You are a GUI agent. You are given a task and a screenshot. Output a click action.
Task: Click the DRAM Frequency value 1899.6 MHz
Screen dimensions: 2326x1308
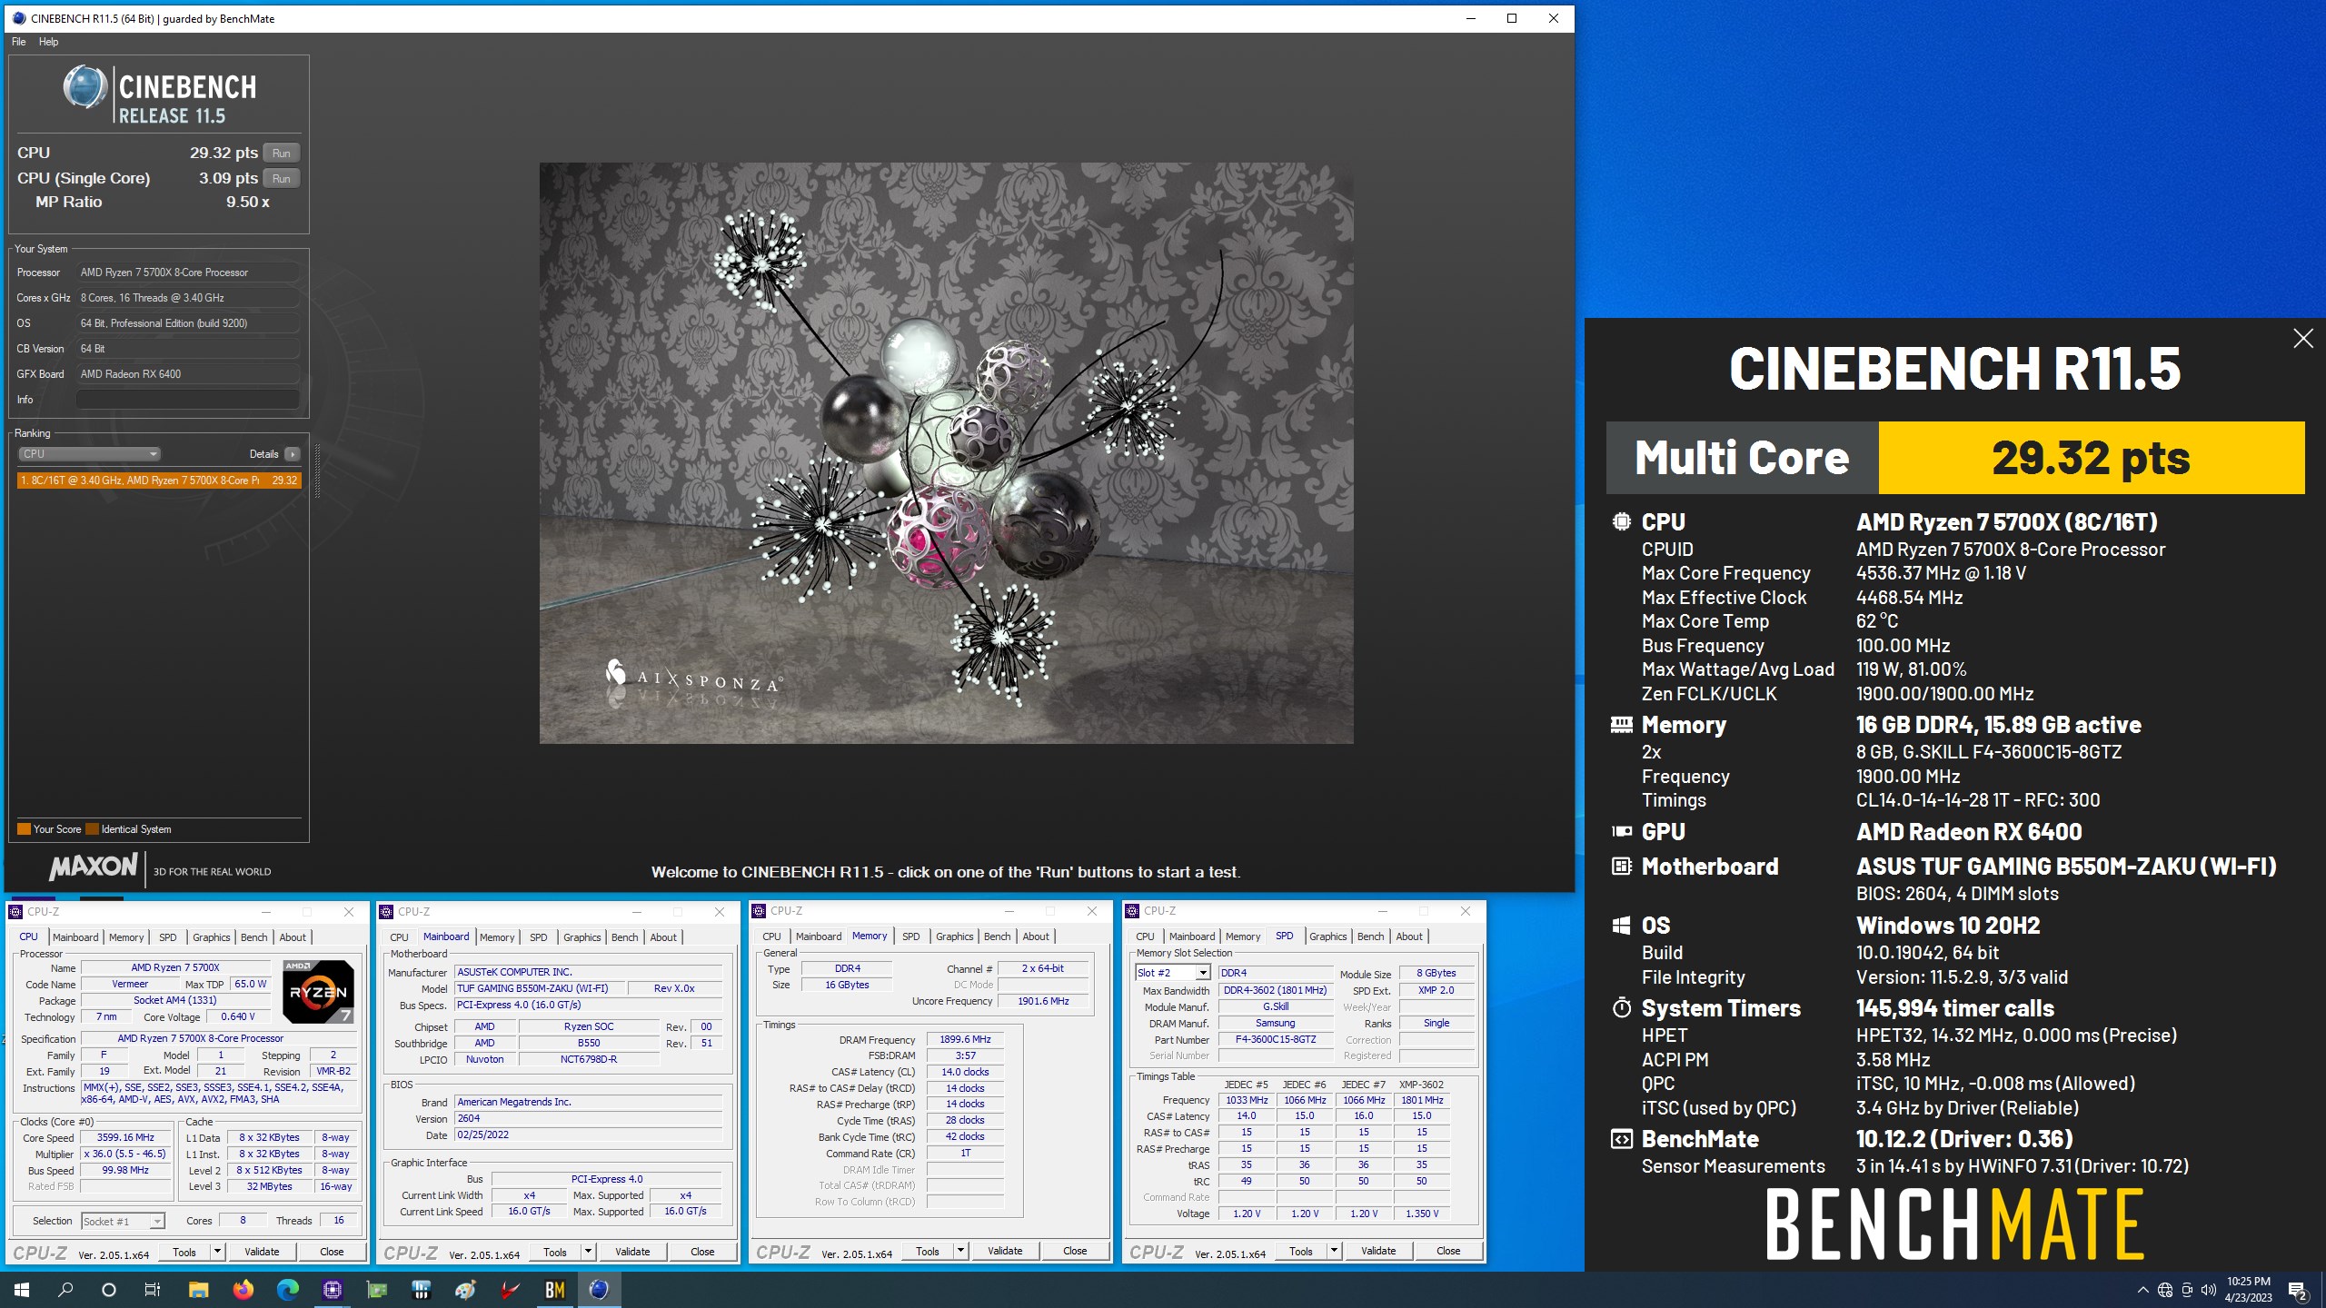965,1040
